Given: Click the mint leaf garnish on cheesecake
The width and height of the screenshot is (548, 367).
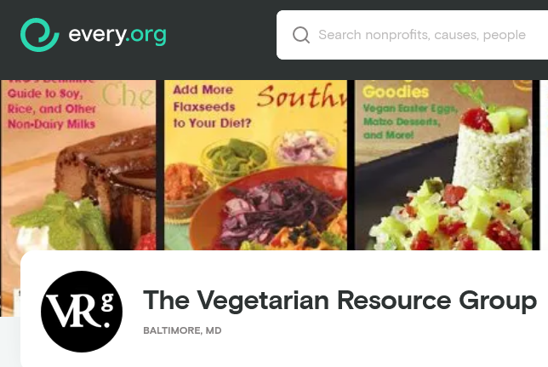Looking at the screenshot, I should pos(62,221).
